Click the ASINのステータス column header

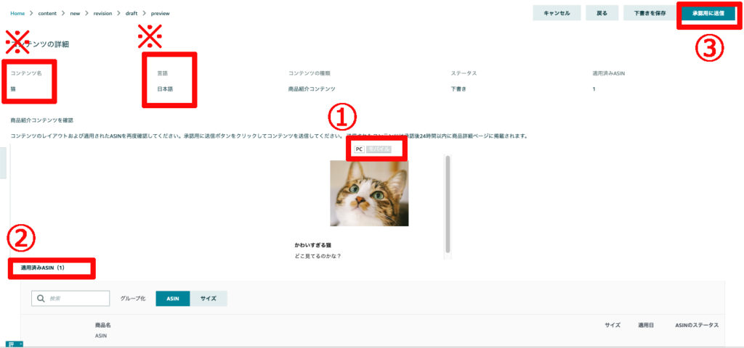[697, 326]
